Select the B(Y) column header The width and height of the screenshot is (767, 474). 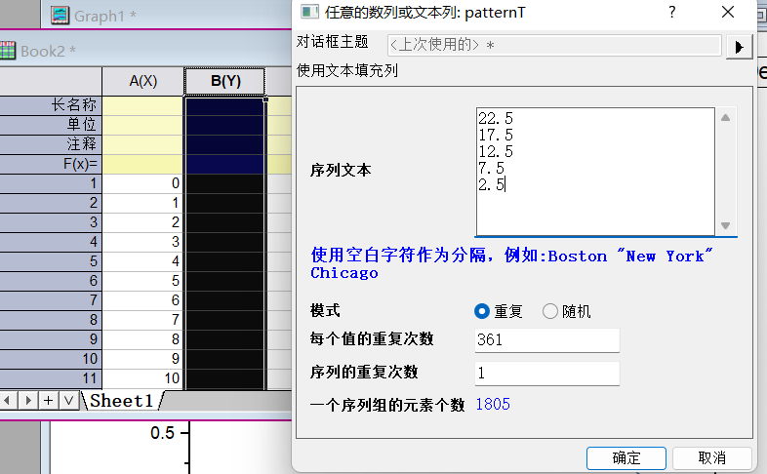pos(225,80)
